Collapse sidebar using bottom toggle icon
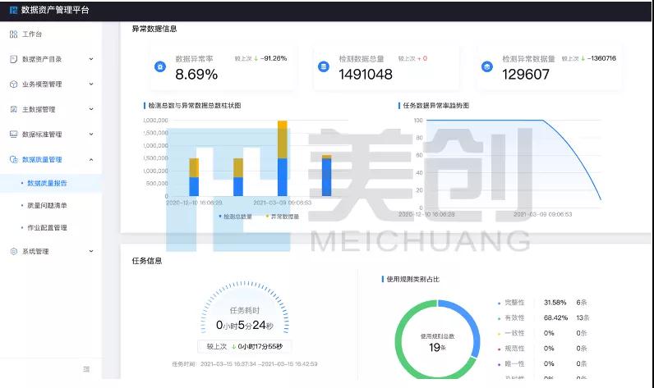The height and width of the screenshot is (388, 654). click(x=86, y=369)
